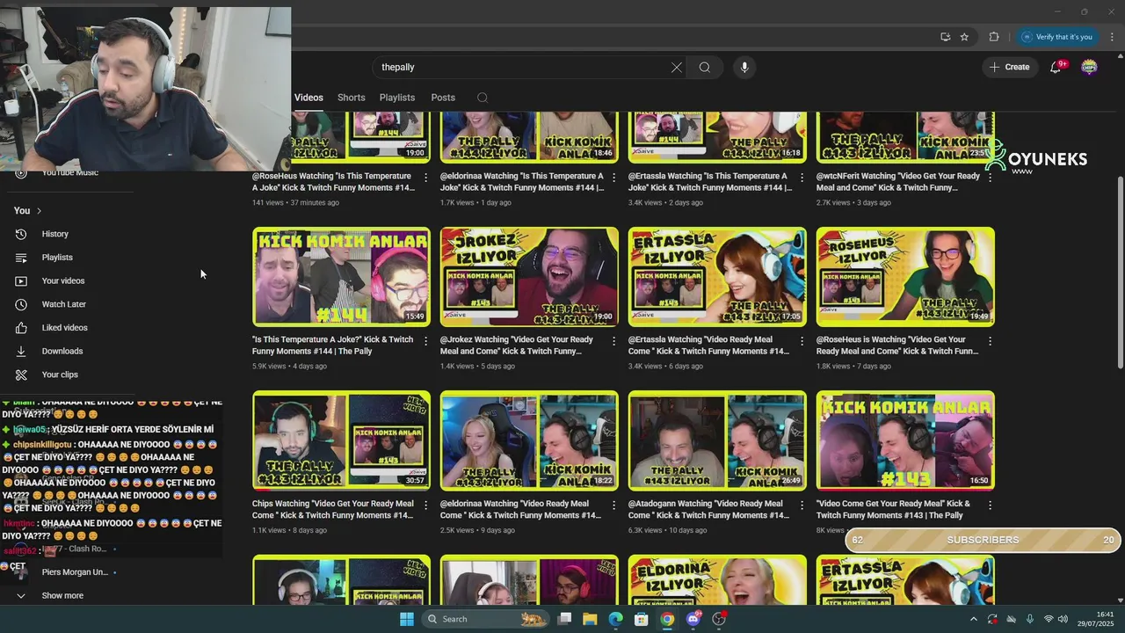Switch to the Shorts tab

352,98
